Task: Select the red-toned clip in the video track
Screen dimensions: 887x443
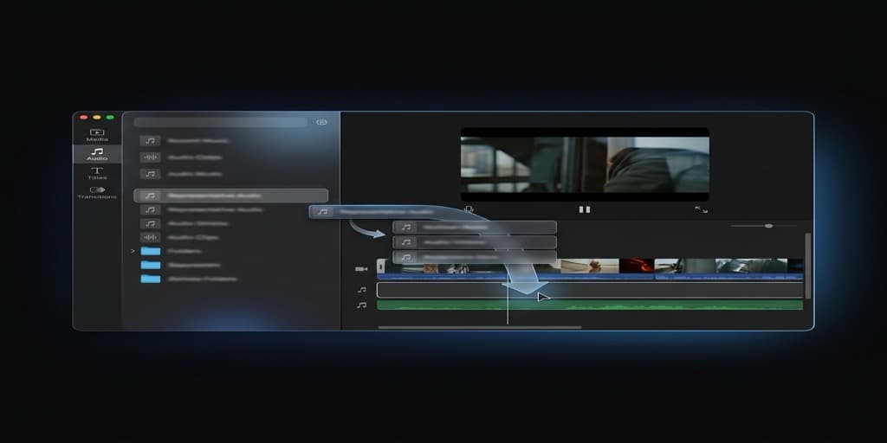Action: [637, 266]
